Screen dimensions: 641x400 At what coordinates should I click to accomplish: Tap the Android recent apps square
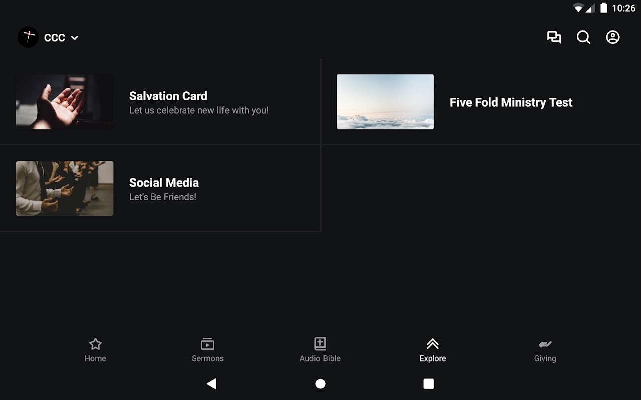pos(429,384)
